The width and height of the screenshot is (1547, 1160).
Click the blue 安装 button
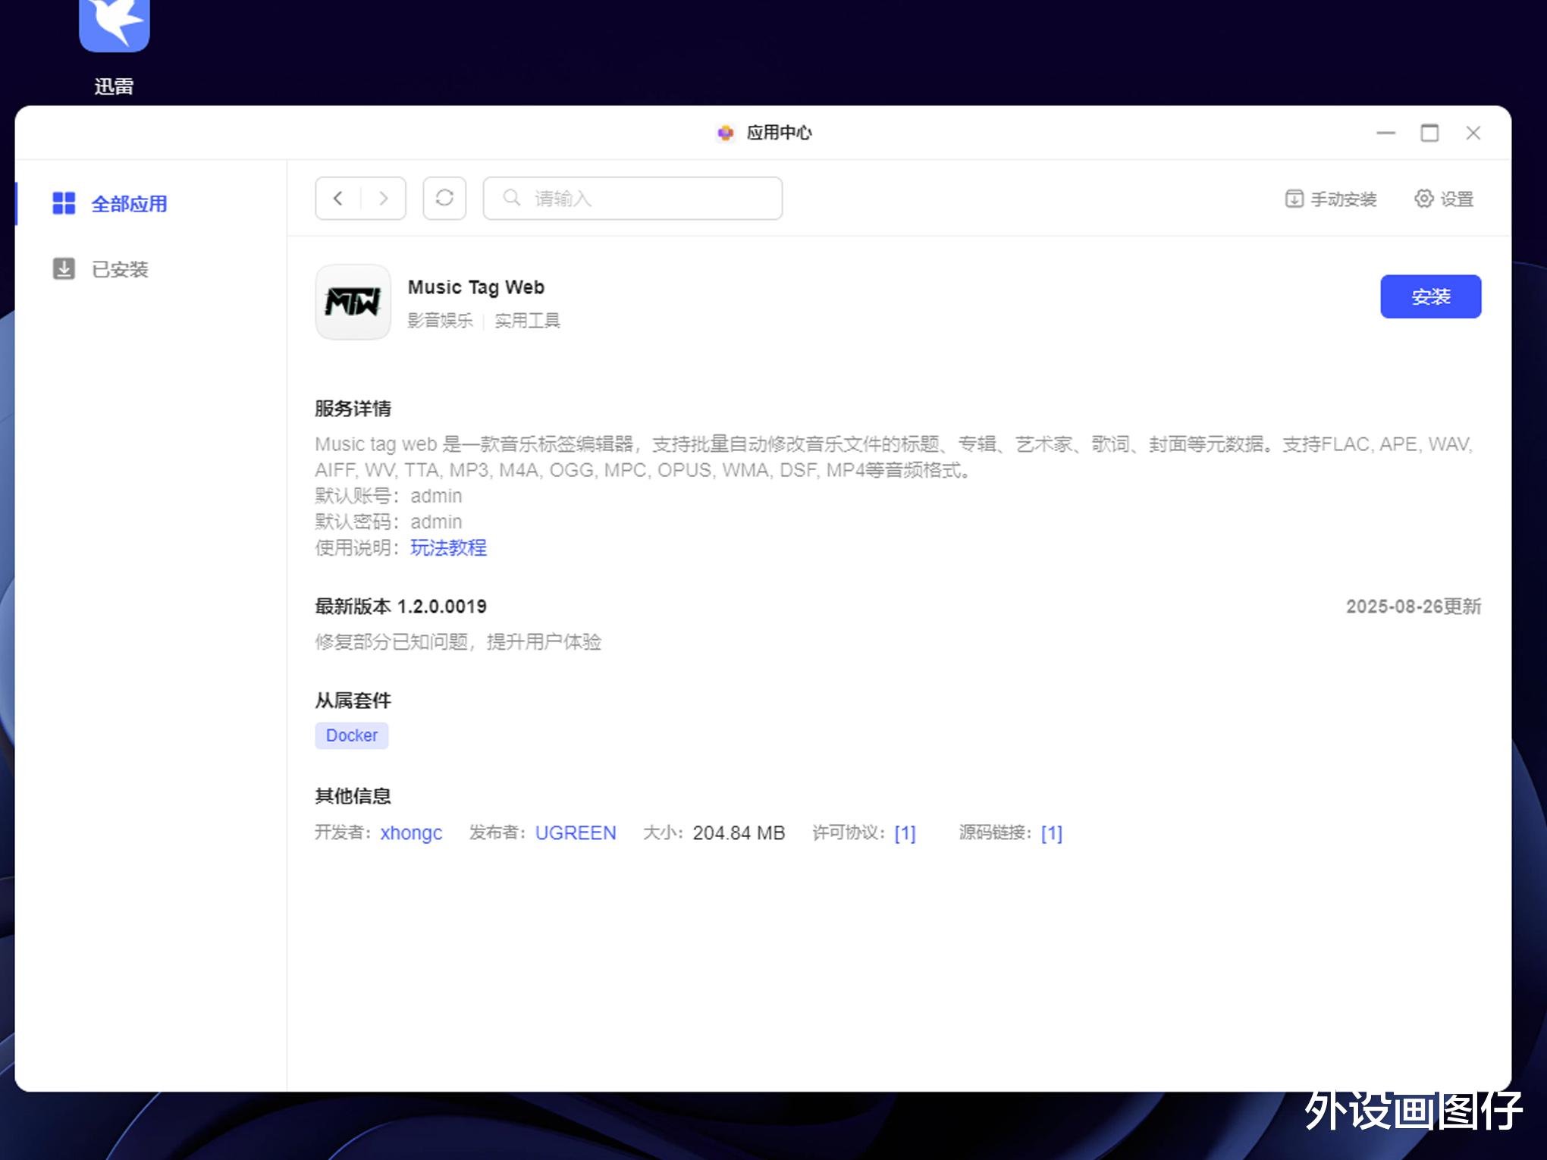[x=1430, y=296]
